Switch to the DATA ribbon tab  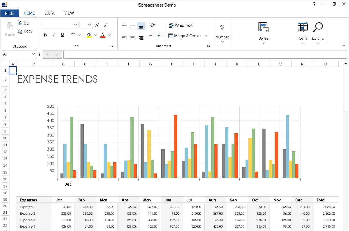(49, 13)
